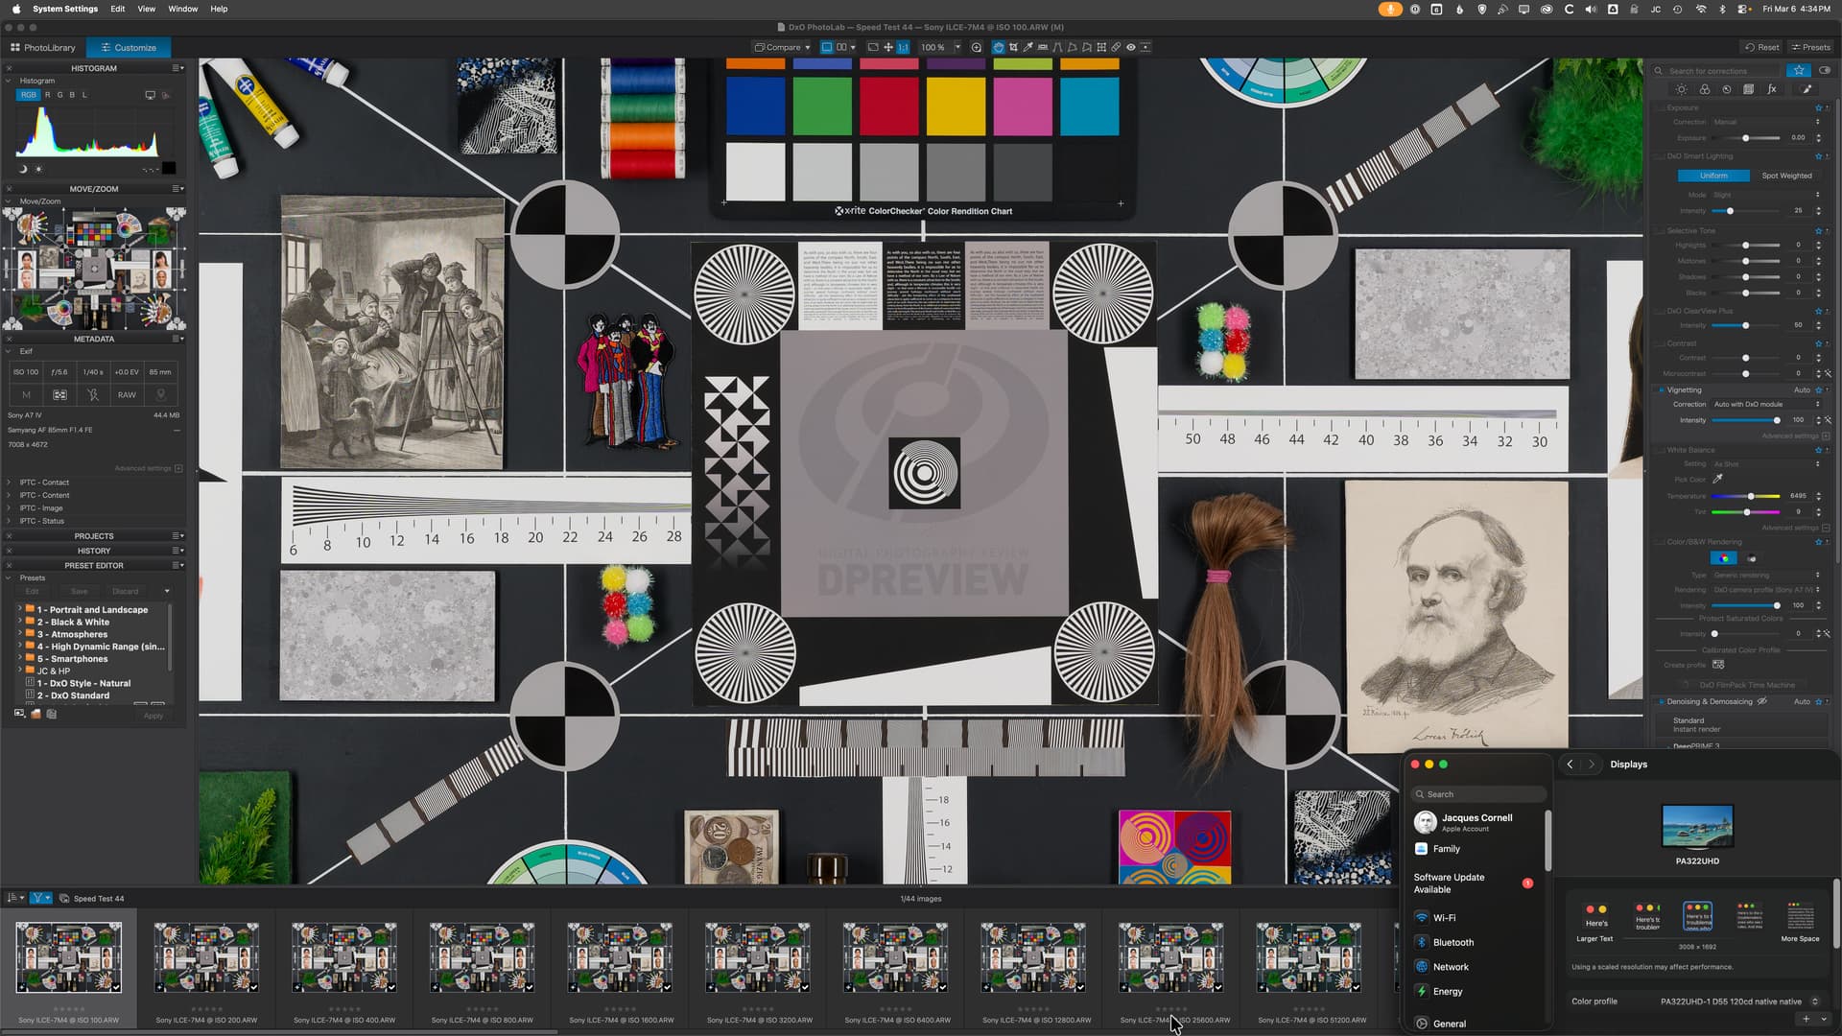
Task: Expand the Portrait and Landscape preset folder
Action: coord(19,609)
